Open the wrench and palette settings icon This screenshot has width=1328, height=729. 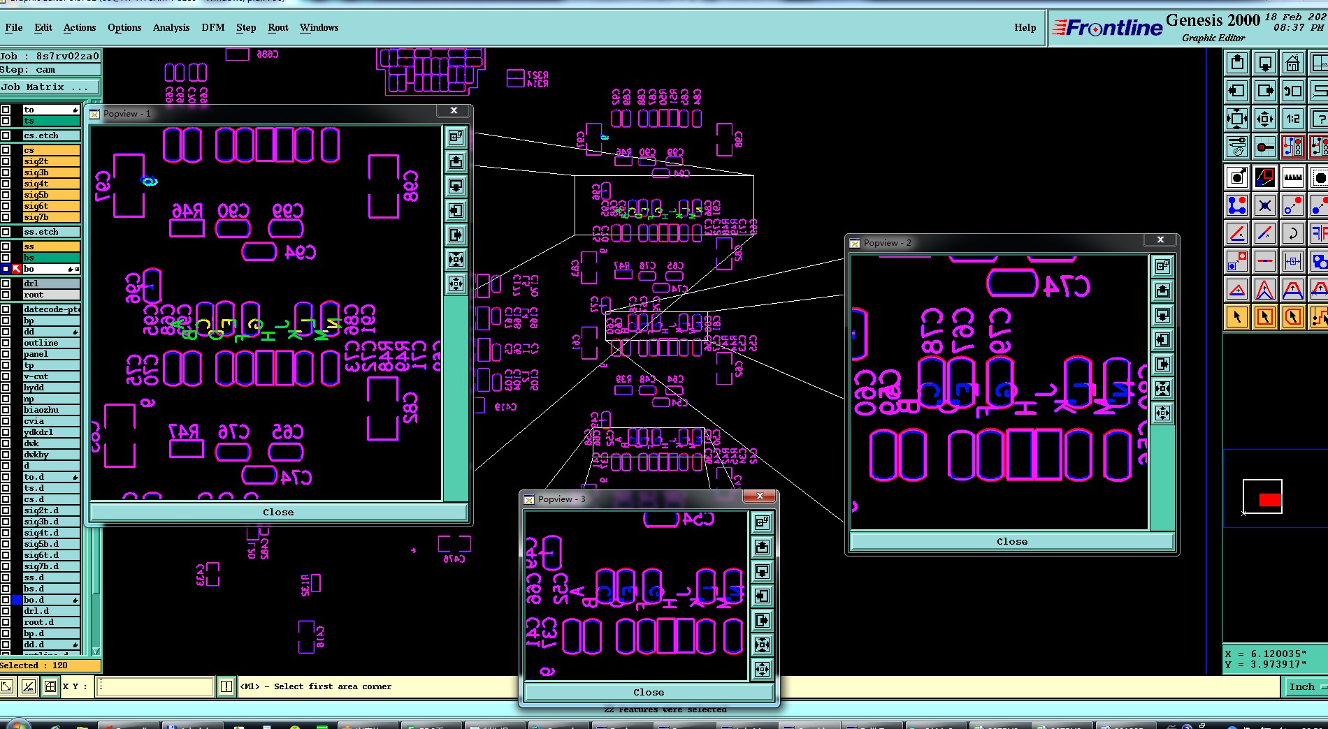(x=1237, y=147)
